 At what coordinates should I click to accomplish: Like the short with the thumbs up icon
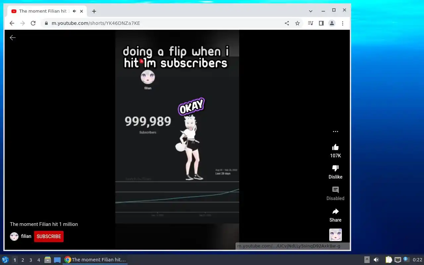[x=335, y=147]
